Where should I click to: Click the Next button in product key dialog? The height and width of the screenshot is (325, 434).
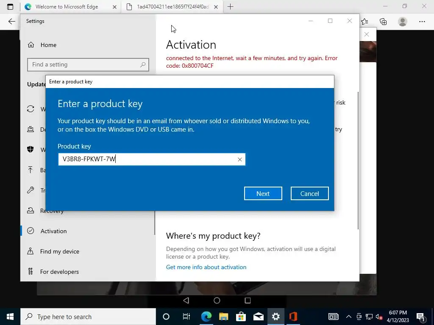(263, 193)
